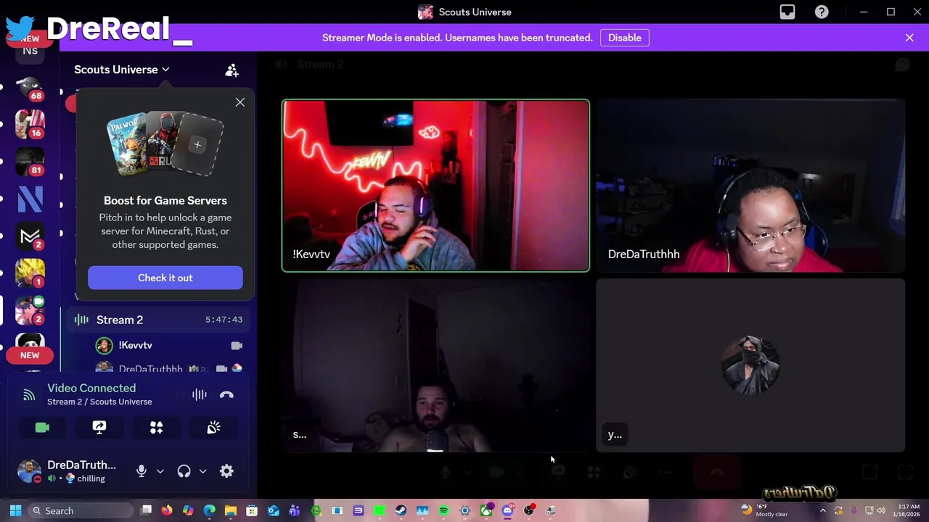Click the Video Connected status text

[x=91, y=388]
